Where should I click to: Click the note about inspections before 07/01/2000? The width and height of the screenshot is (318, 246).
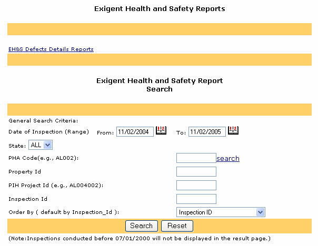click(140, 239)
